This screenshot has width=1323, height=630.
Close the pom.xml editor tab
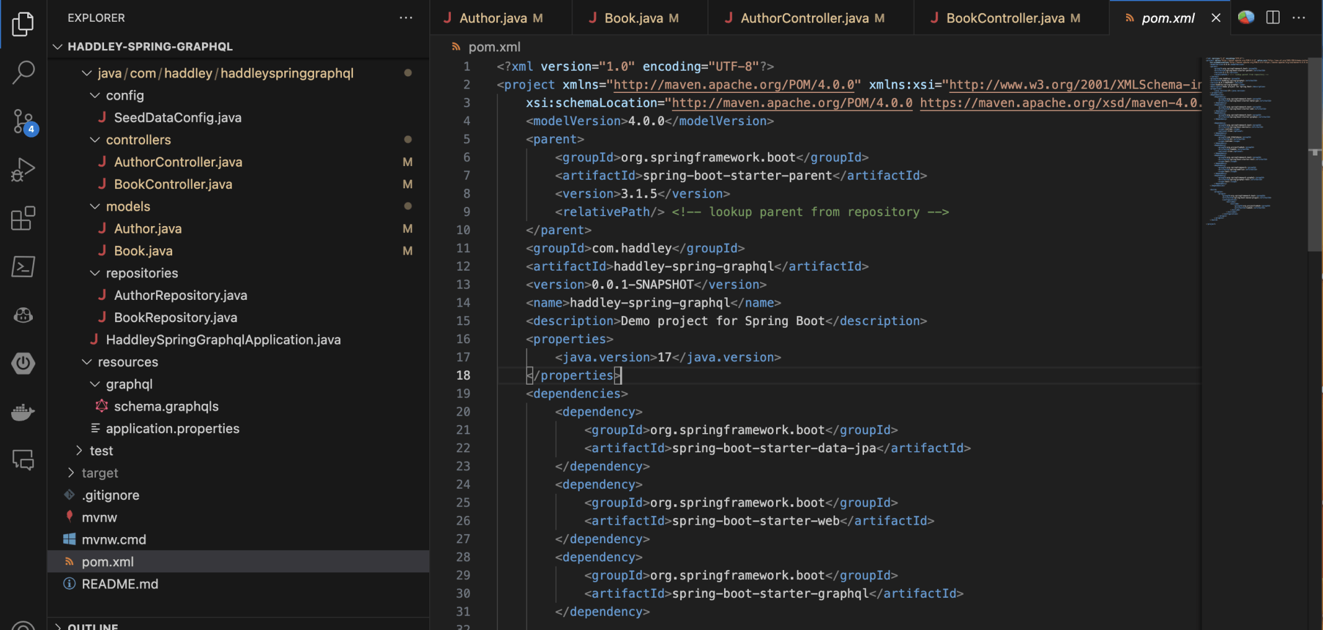(x=1216, y=18)
